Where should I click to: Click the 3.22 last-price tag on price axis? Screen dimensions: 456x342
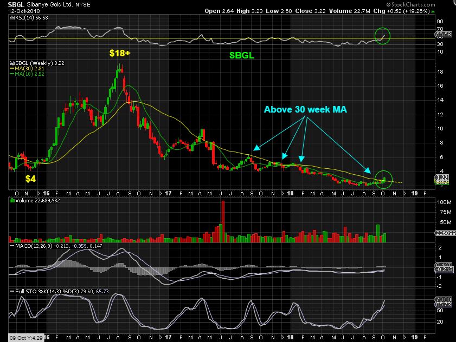click(x=442, y=177)
